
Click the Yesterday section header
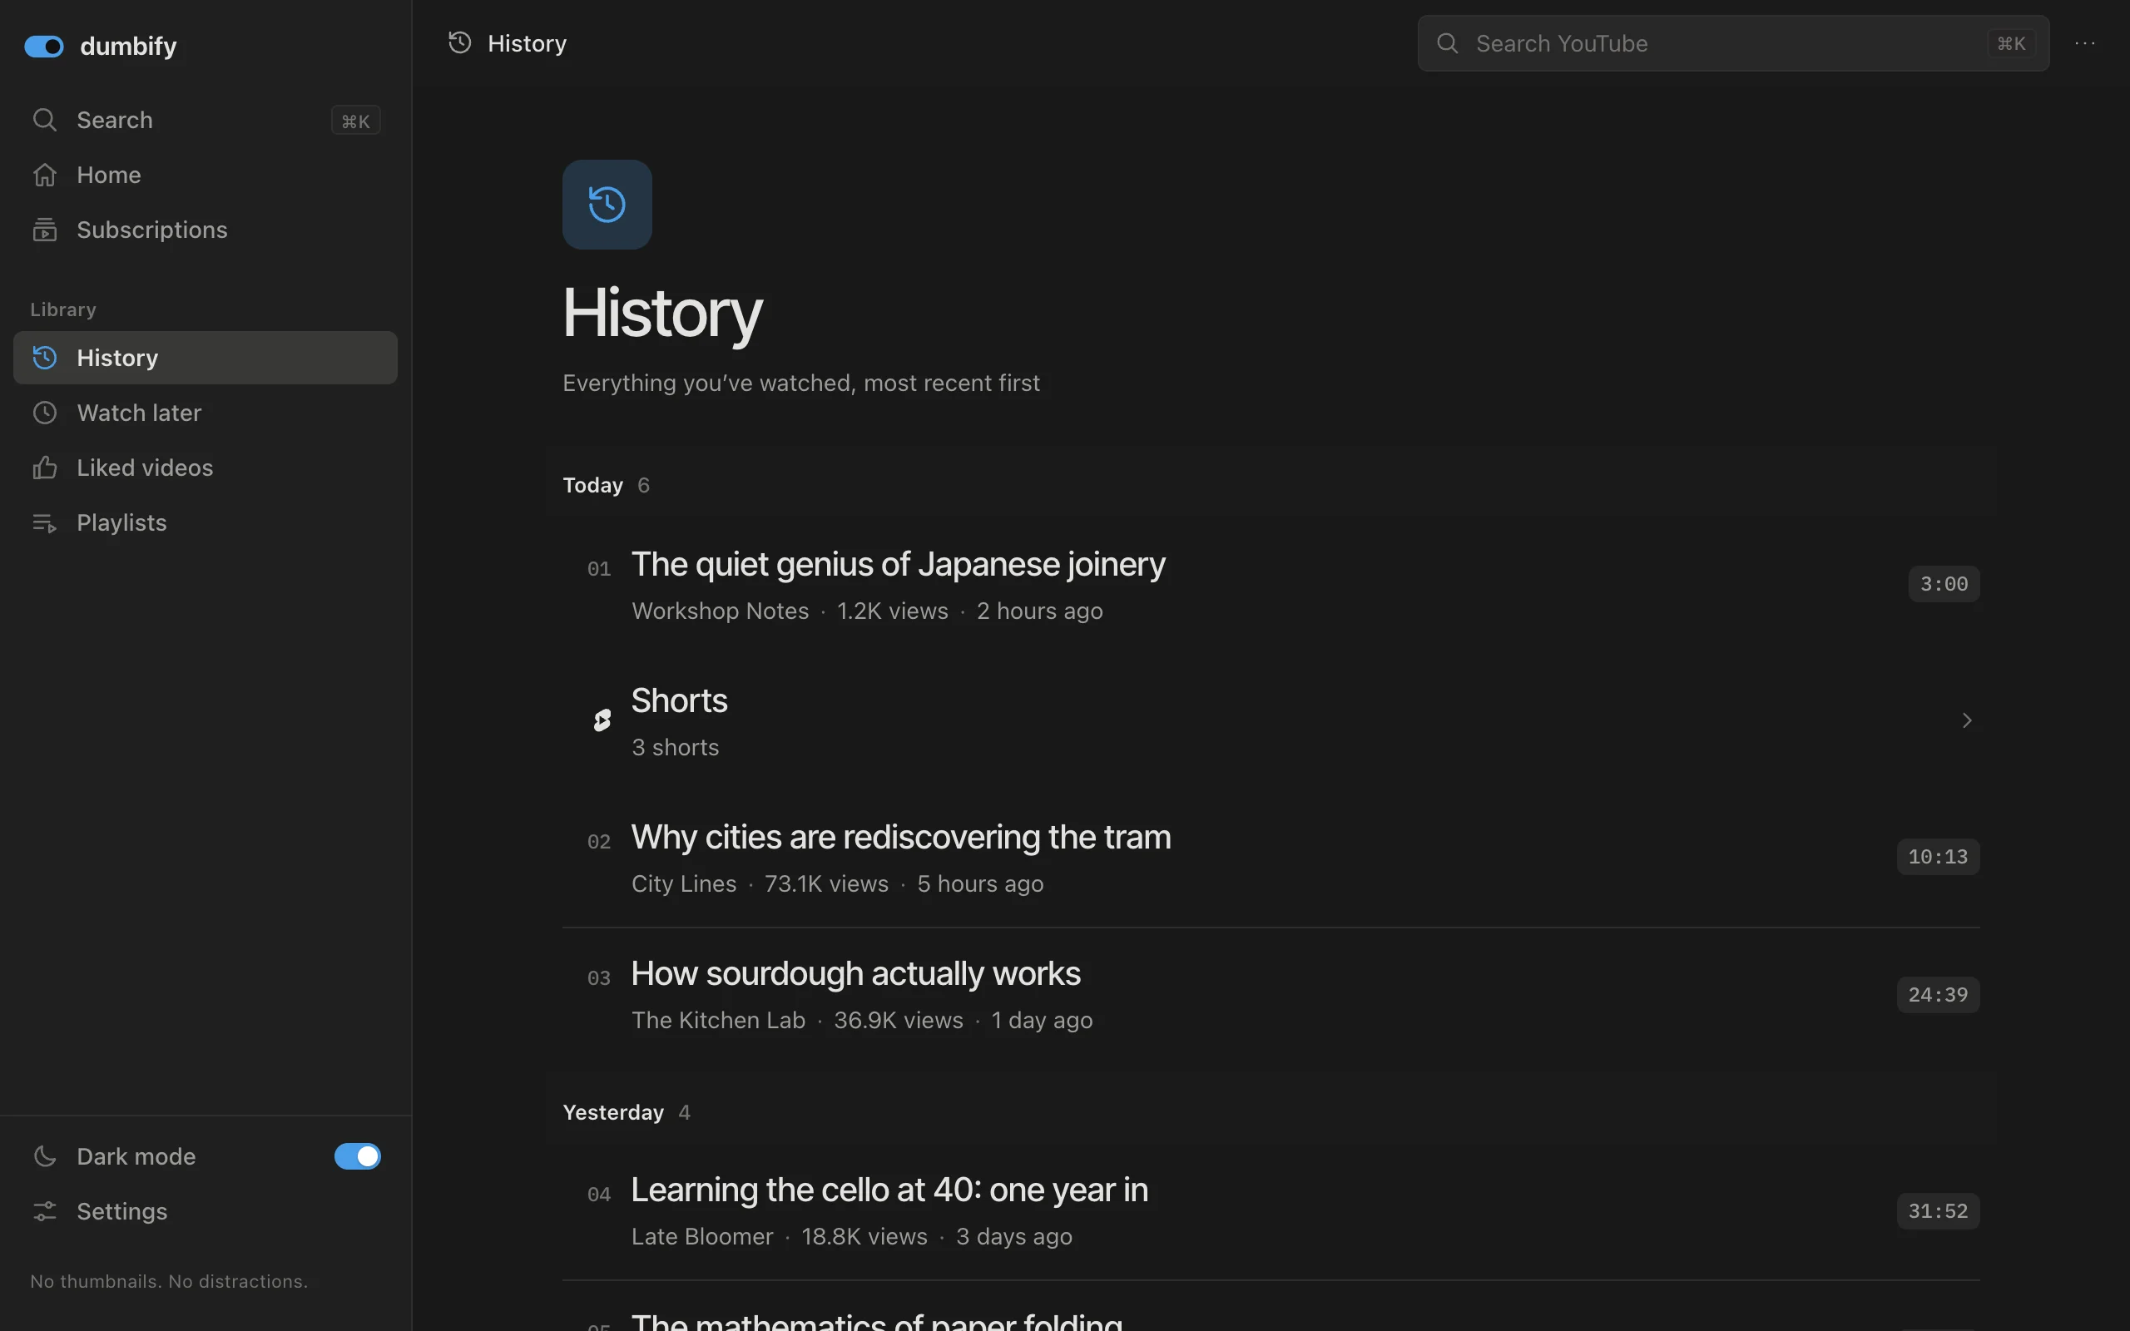click(613, 1113)
